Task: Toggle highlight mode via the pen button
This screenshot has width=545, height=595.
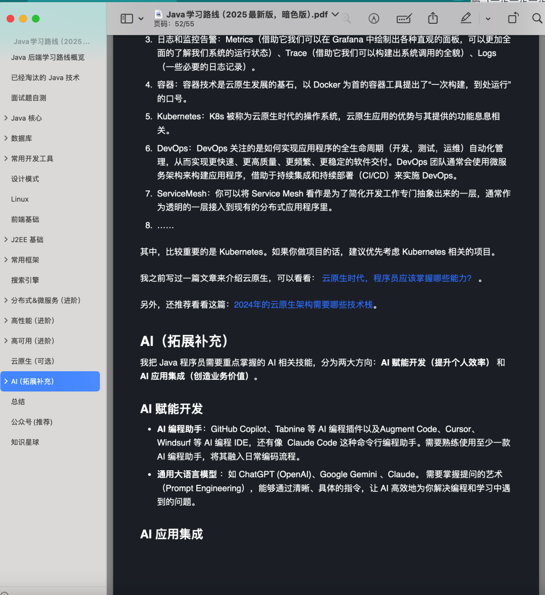Action: pyautogui.click(x=465, y=18)
